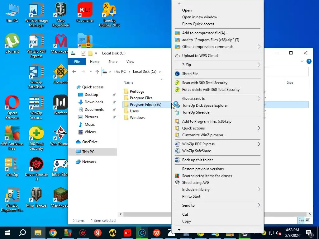Open the Share ribbon tab
This screenshot has width=319, height=239.
pos(113,62)
